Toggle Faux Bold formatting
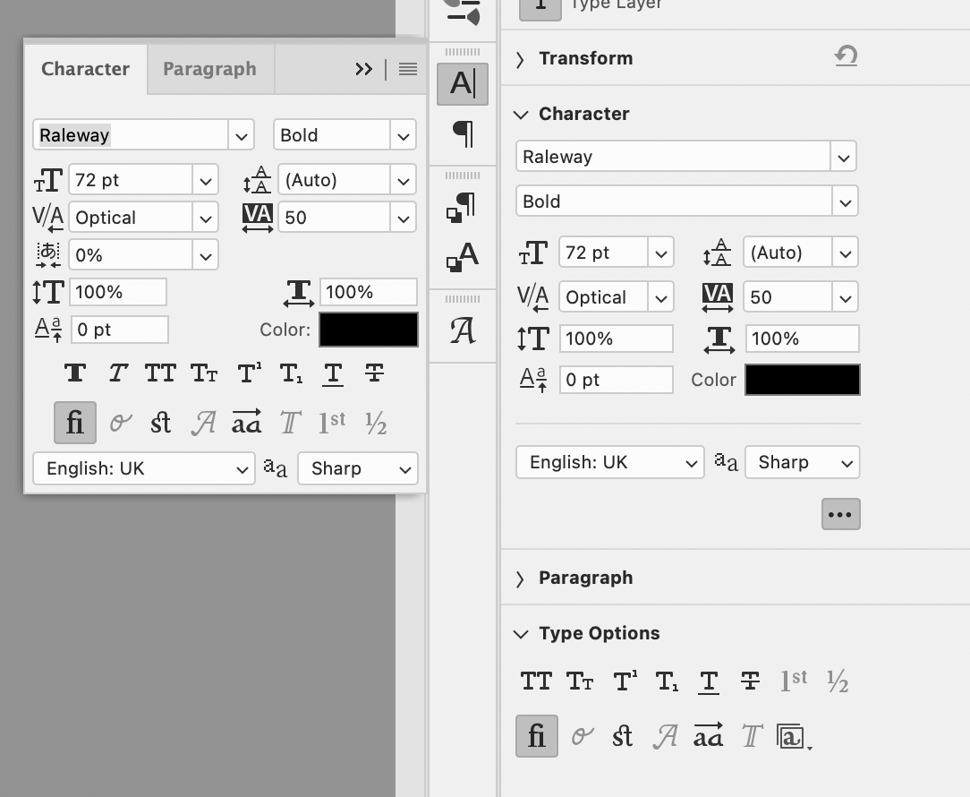Viewport: 970px width, 797px height. pos(75,373)
